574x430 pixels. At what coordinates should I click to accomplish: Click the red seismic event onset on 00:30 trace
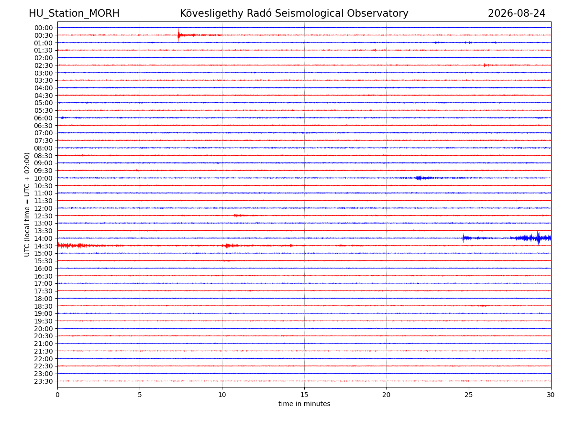pyautogui.click(x=178, y=35)
